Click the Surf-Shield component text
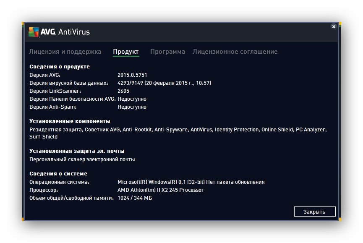This screenshot has height=243, width=363. click(43, 136)
